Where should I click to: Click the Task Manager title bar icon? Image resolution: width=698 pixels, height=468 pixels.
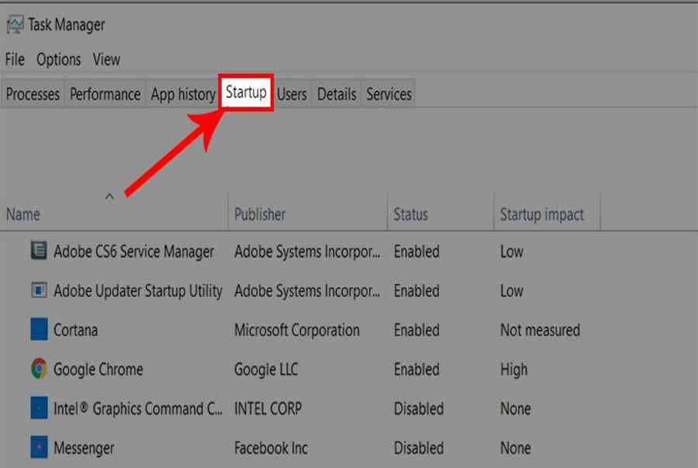16,25
